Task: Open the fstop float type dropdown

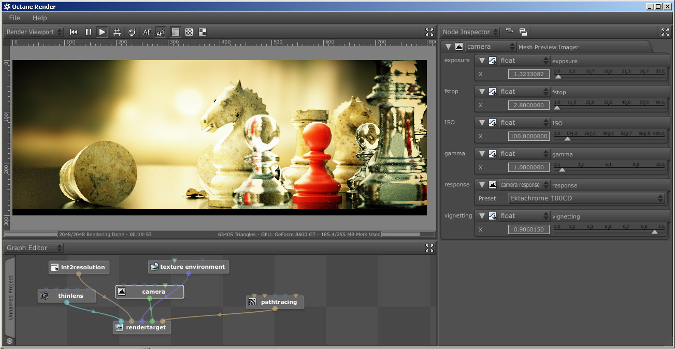Action: point(523,92)
